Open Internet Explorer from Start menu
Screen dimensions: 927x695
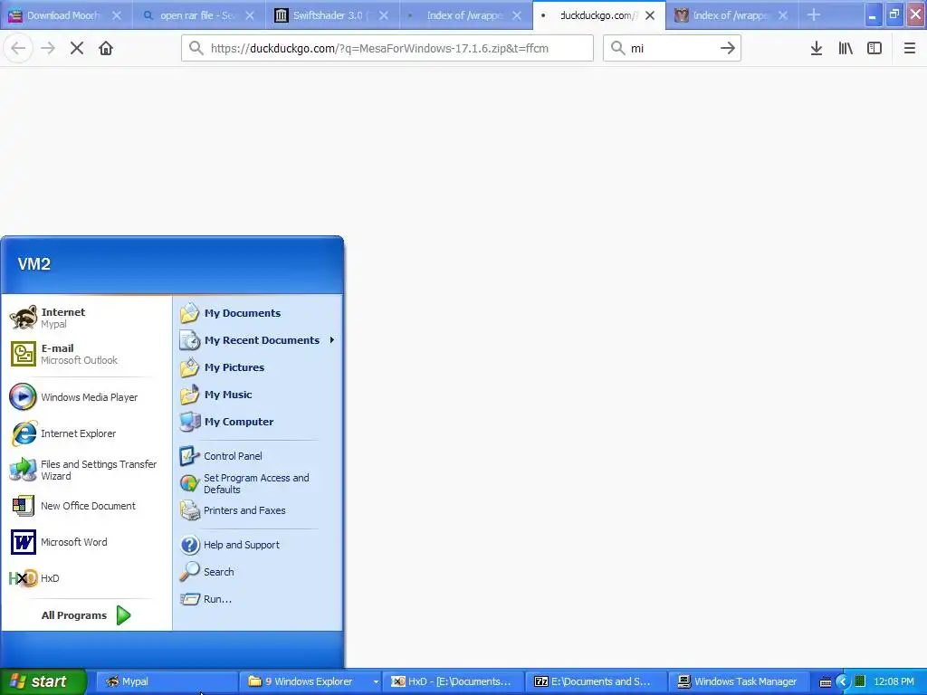[x=86, y=433]
